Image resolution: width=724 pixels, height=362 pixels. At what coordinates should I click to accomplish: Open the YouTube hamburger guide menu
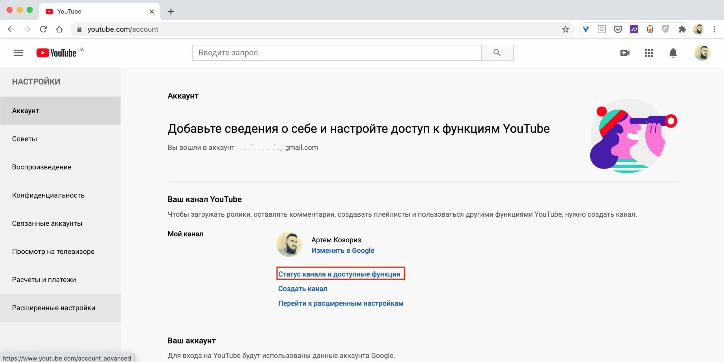click(x=18, y=53)
